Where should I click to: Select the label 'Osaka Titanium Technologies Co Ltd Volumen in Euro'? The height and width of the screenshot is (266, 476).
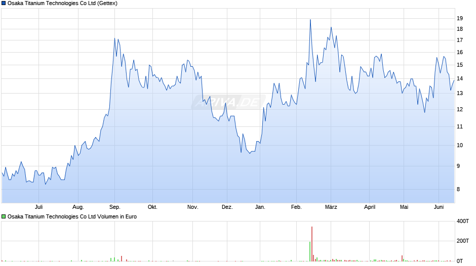pos(72,216)
